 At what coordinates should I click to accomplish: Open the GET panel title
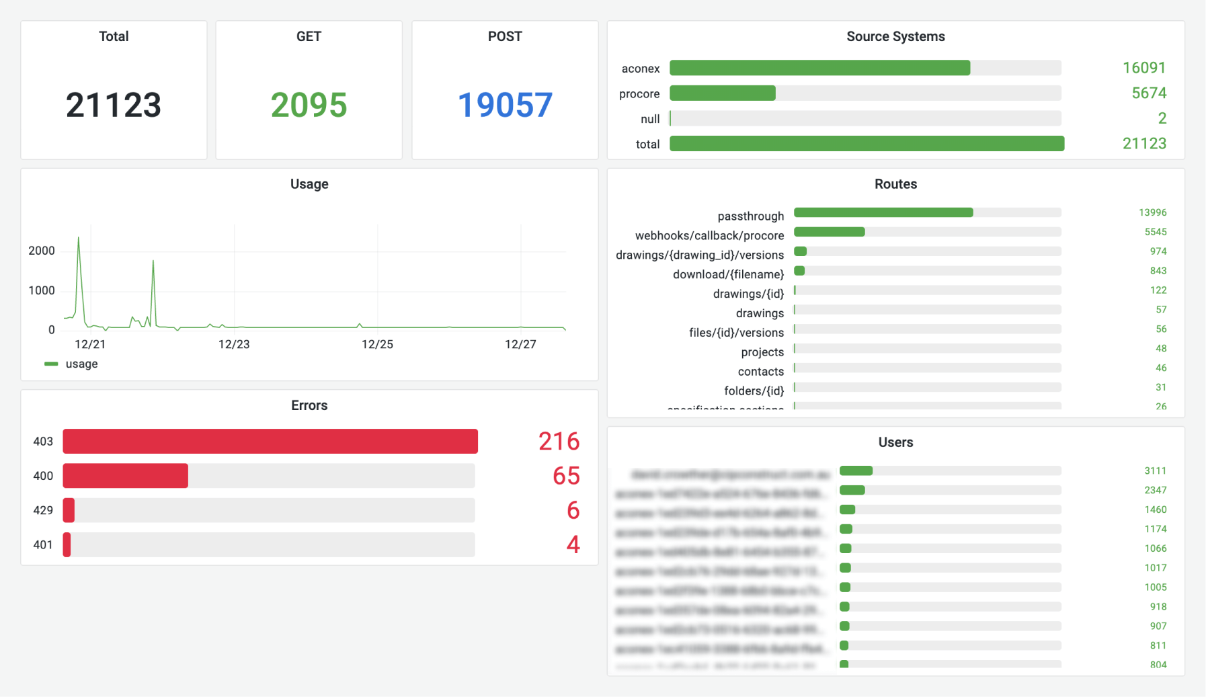pyautogui.click(x=309, y=36)
